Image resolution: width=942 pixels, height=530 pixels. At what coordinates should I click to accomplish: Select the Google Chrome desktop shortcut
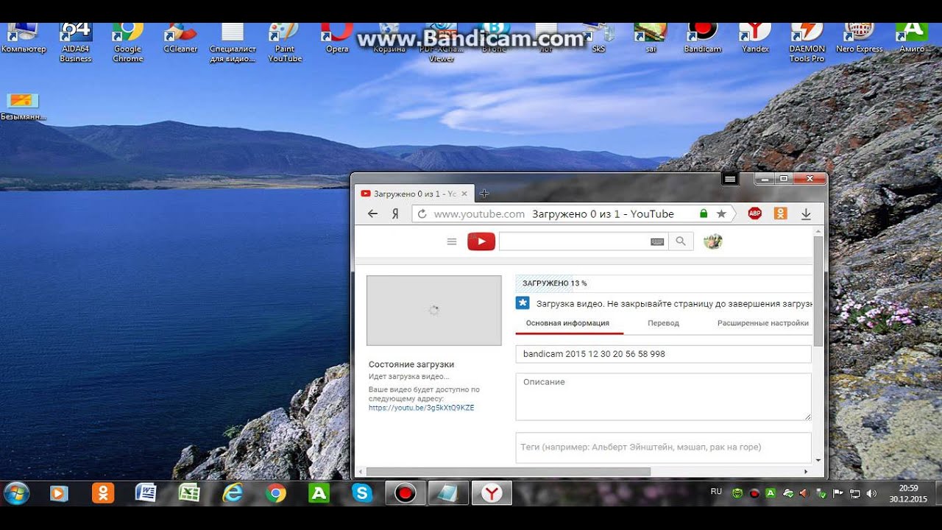coord(128,43)
